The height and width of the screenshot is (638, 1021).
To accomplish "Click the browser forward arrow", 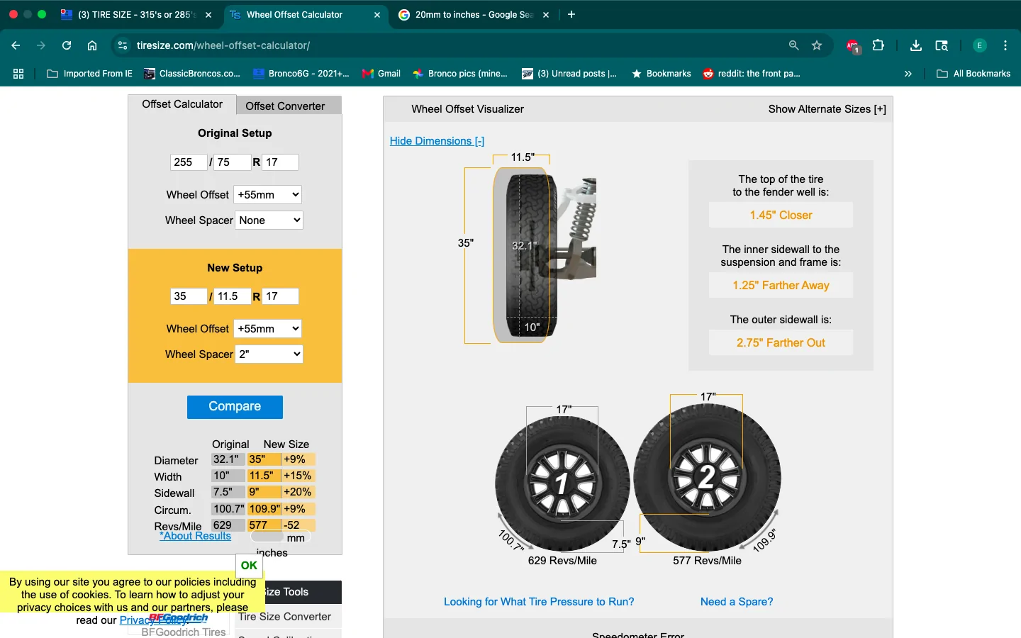I will coord(41,45).
